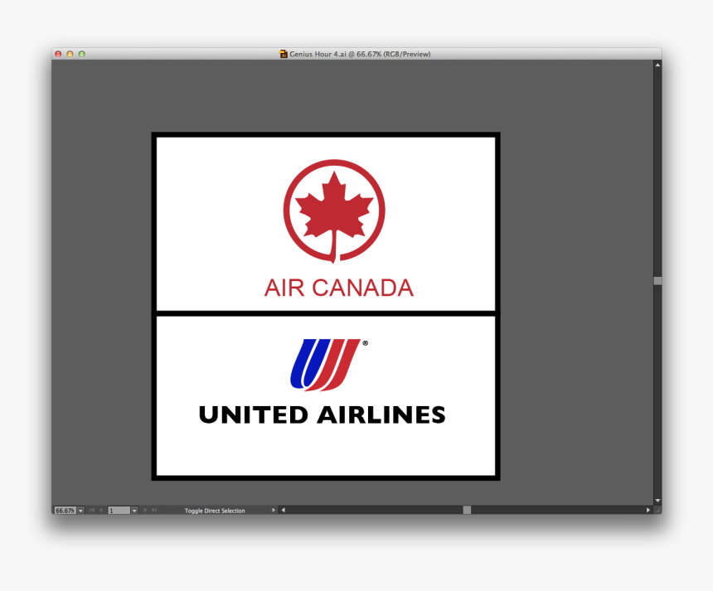Select the UNITED AIRLINES text on artboard
The height and width of the screenshot is (591, 713).
323,414
